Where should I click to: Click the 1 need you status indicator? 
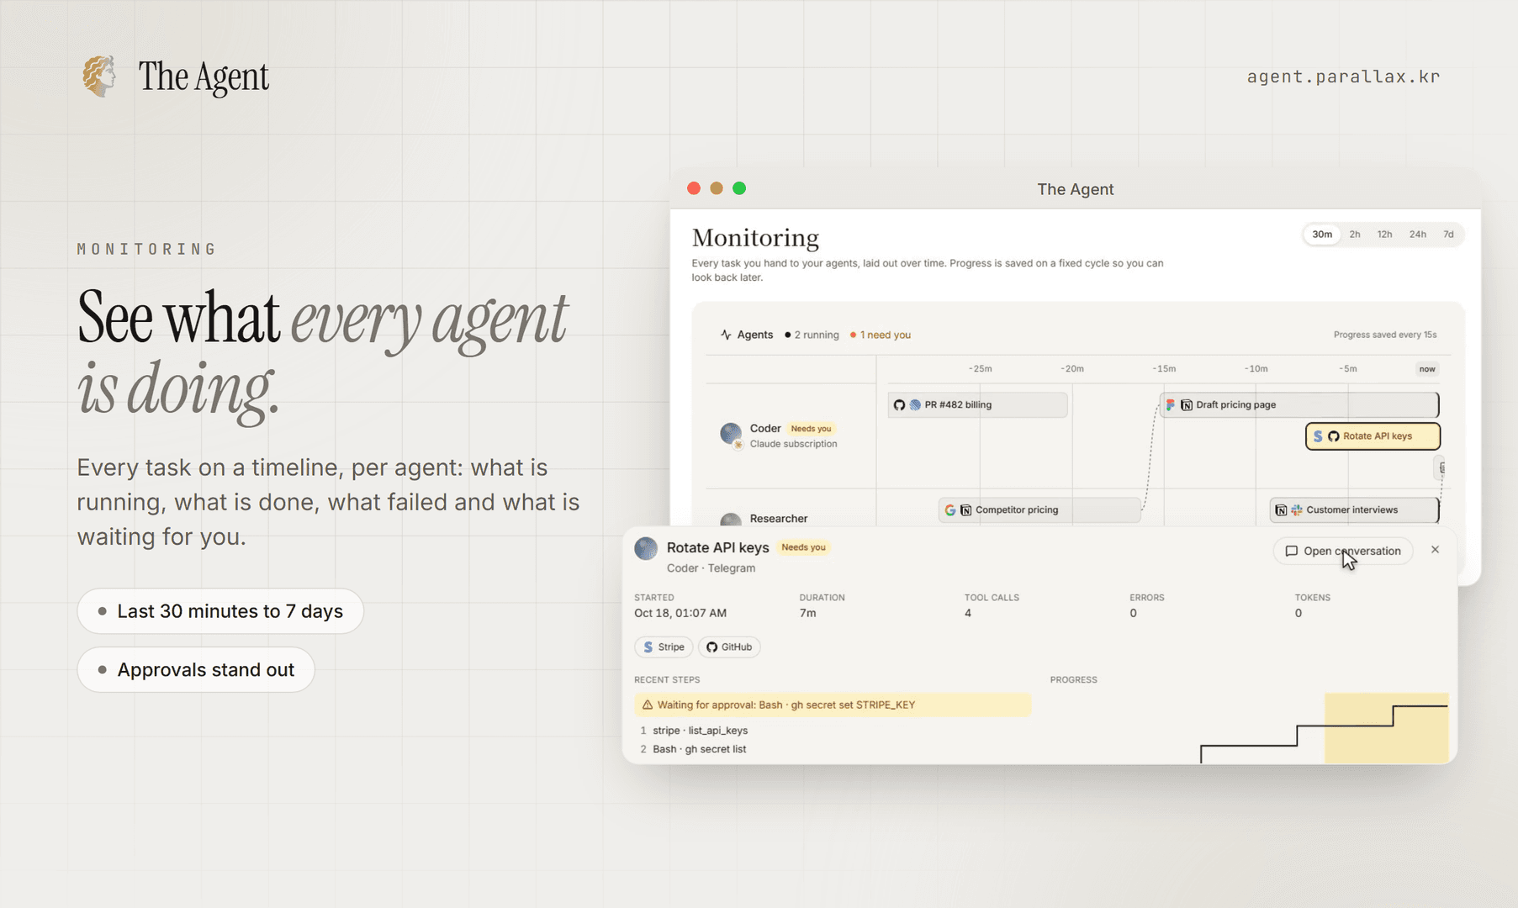[x=880, y=335]
